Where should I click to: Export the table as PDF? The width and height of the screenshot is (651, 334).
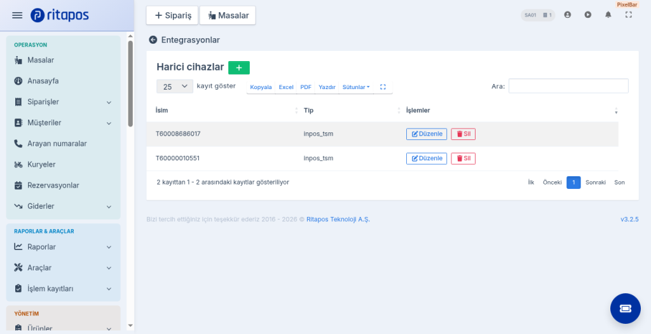click(x=306, y=87)
